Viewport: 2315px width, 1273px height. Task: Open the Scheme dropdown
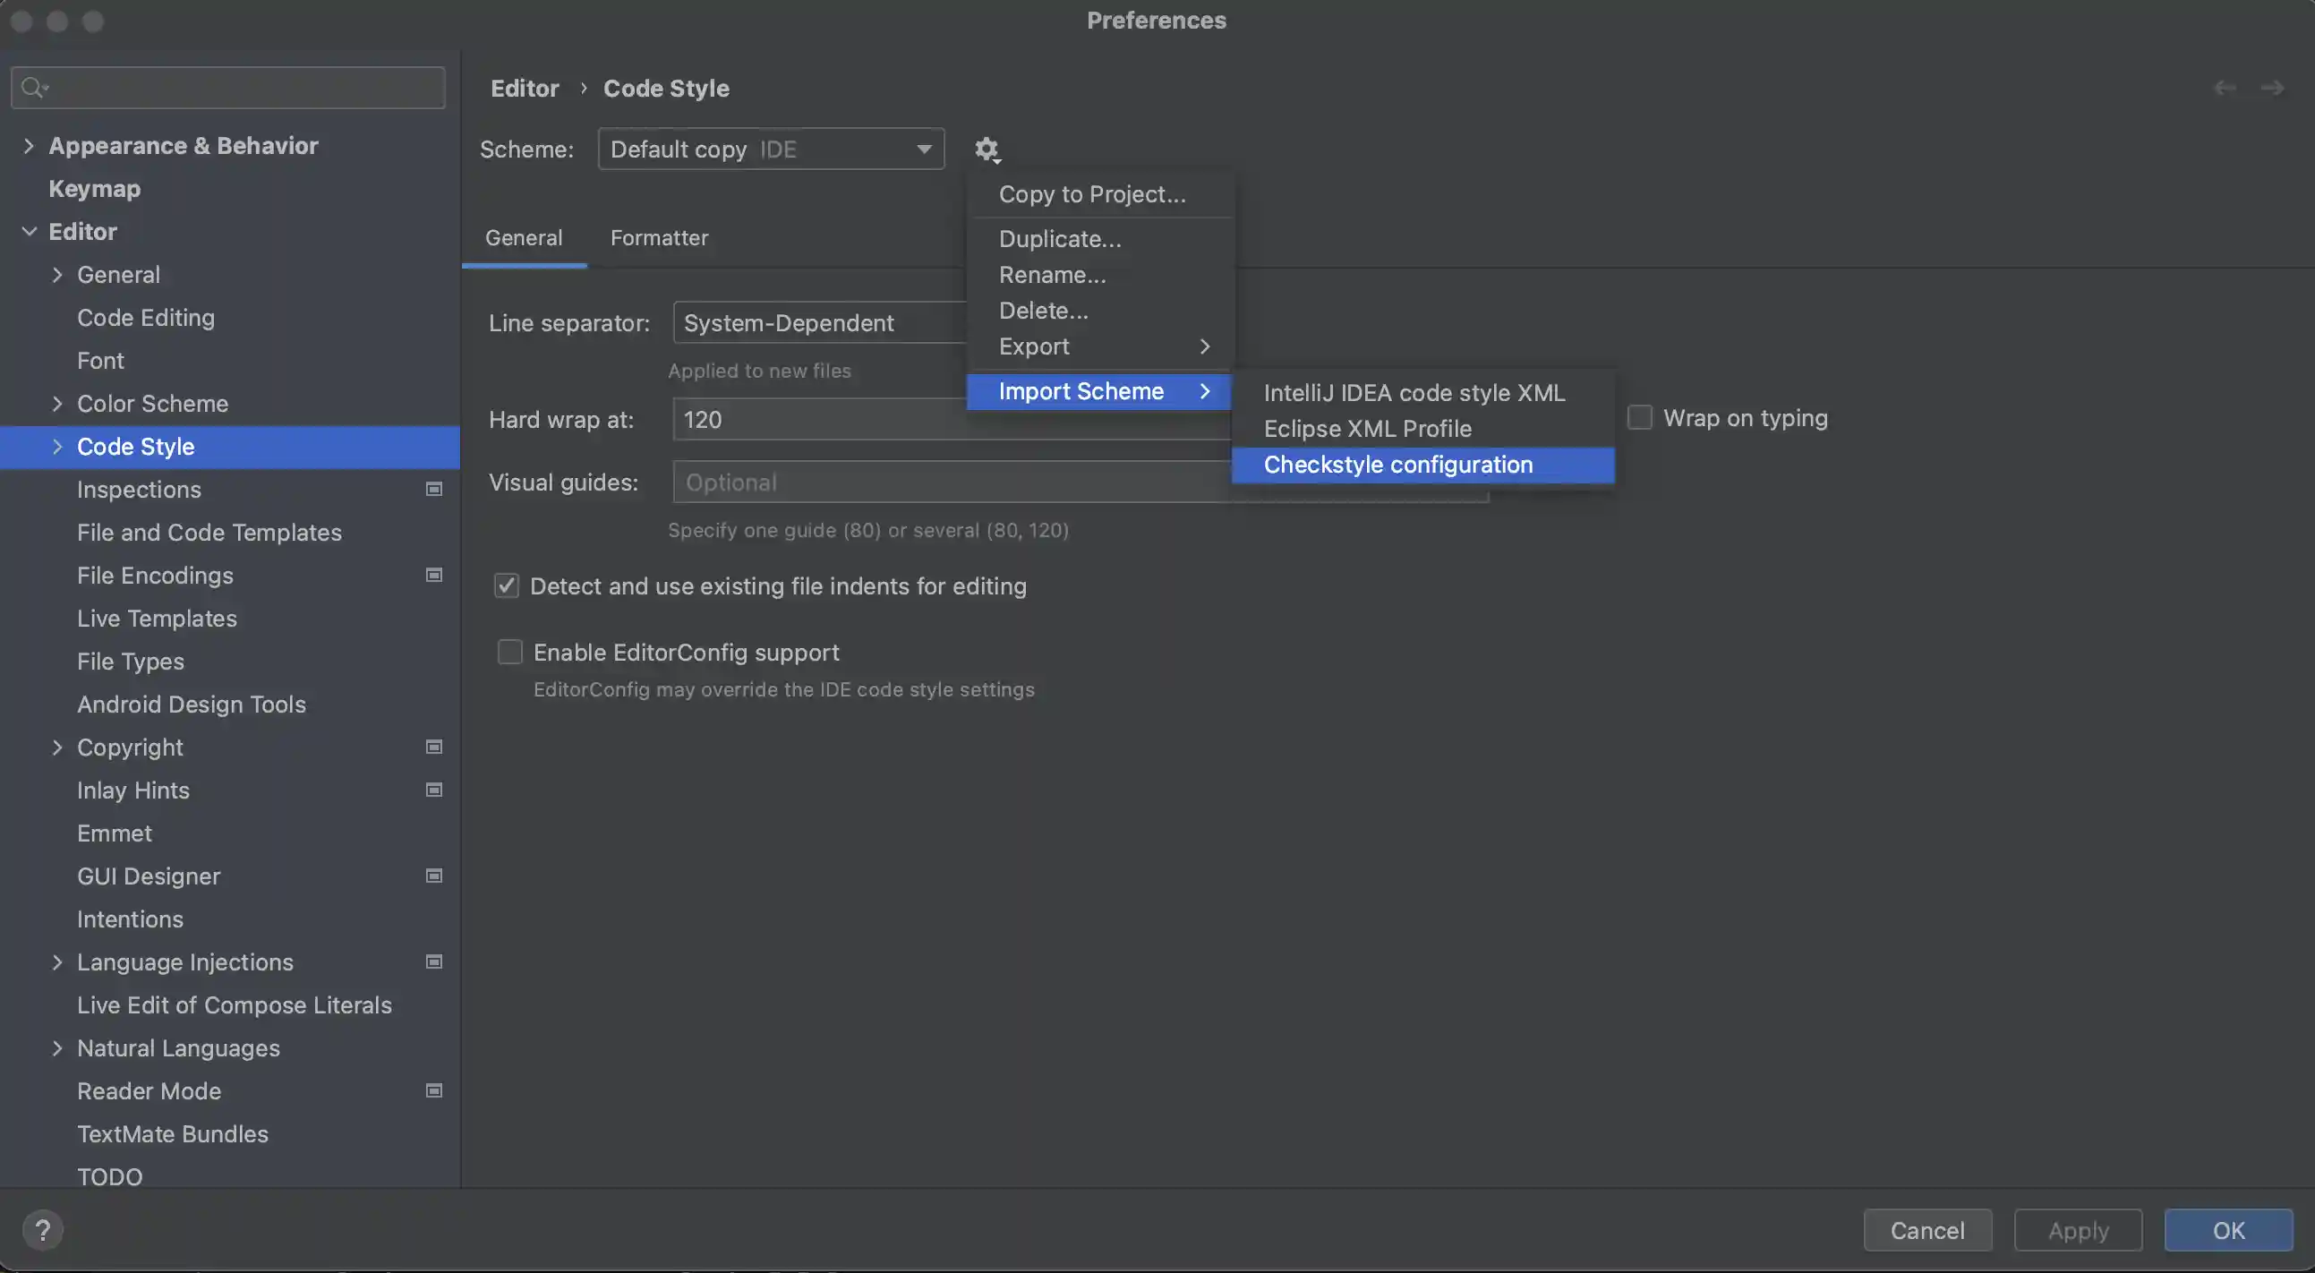tap(770, 150)
